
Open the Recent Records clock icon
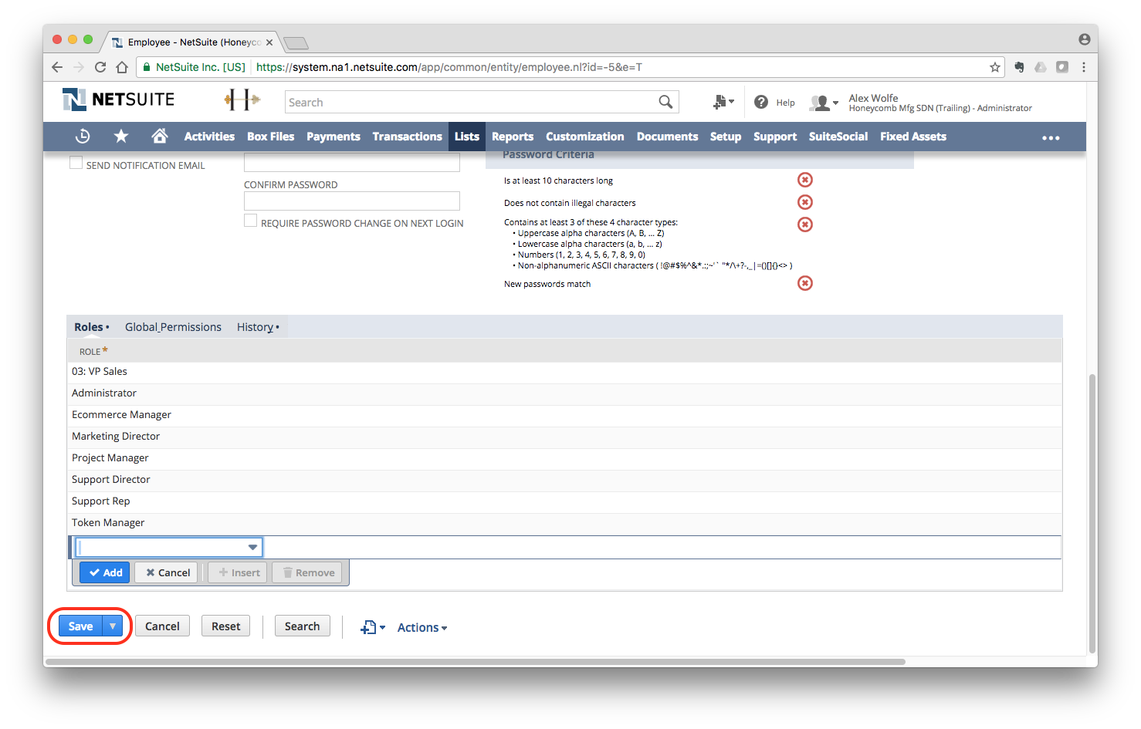83,137
